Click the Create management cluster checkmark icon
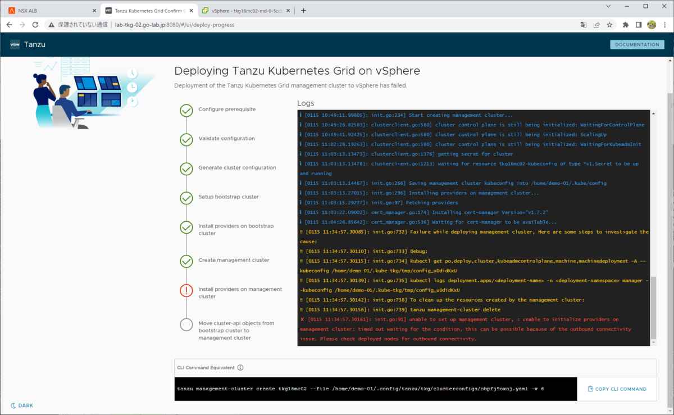 click(186, 262)
